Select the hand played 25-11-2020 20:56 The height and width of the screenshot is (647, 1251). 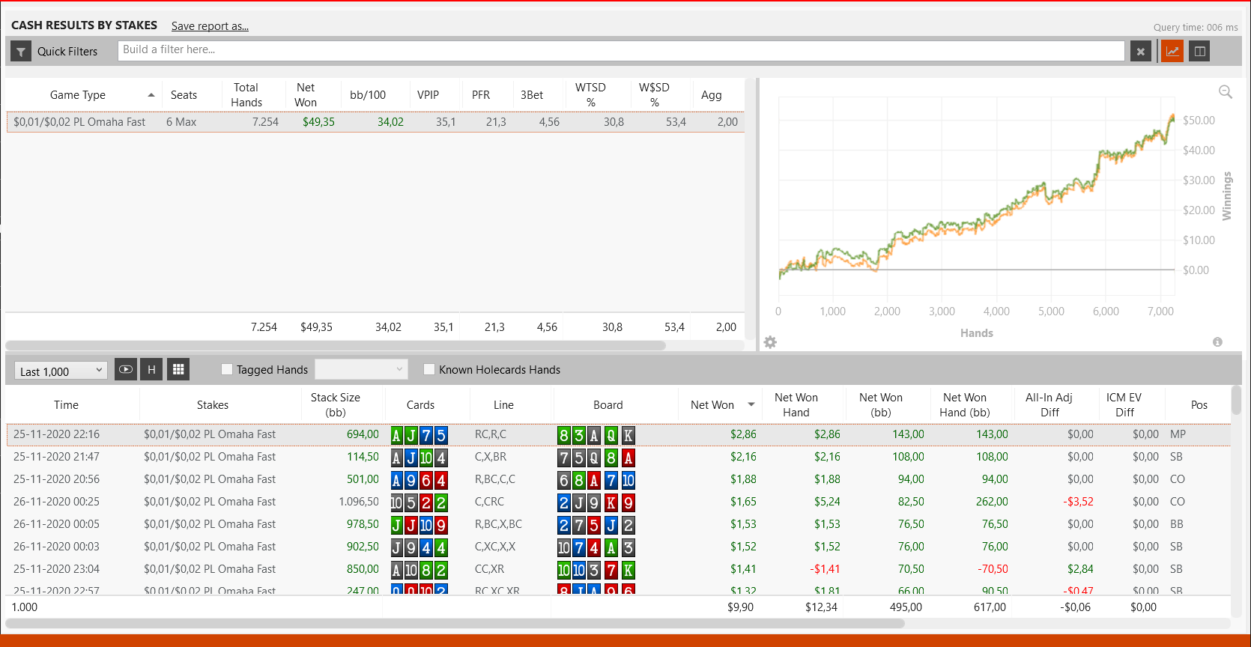618,479
